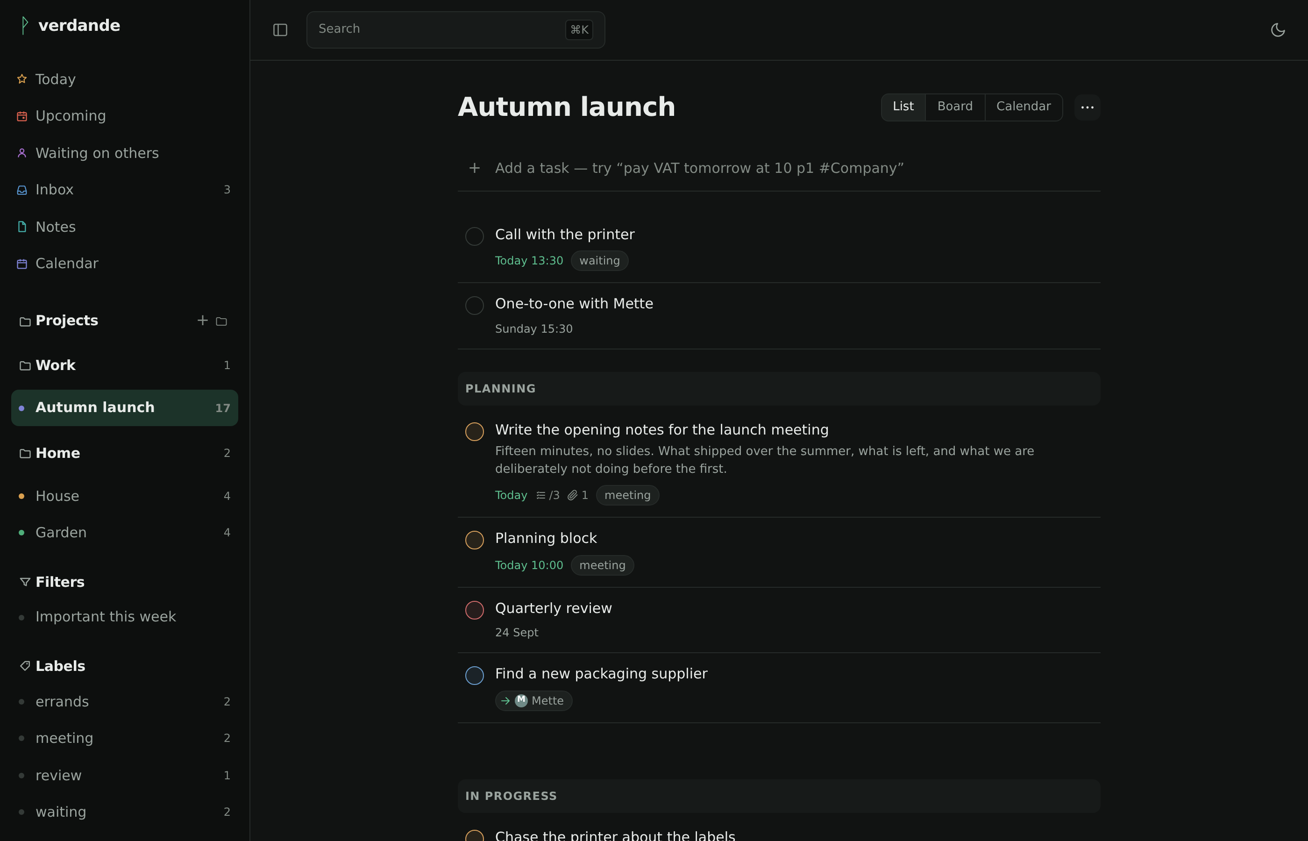The width and height of the screenshot is (1308, 841).
Task: Open the three-dot more options menu
Action: pos(1087,107)
